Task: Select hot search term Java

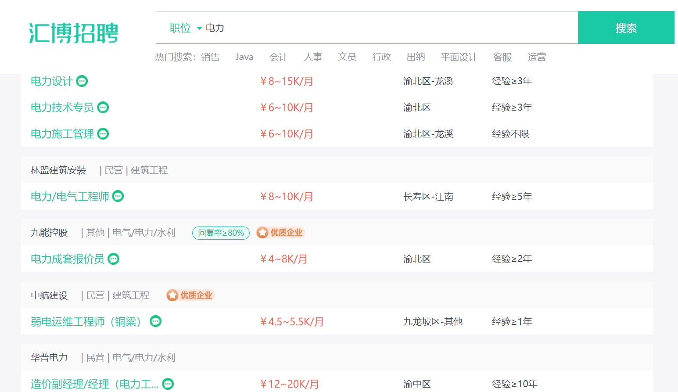Action: point(244,57)
